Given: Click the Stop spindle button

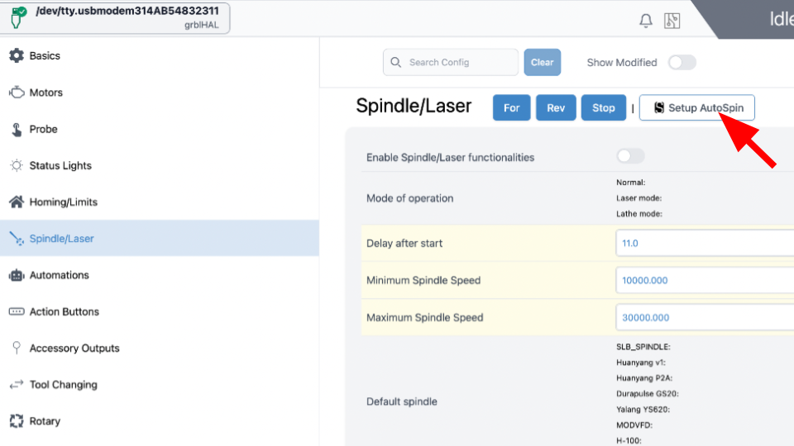Looking at the screenshot, I should 603,107.
